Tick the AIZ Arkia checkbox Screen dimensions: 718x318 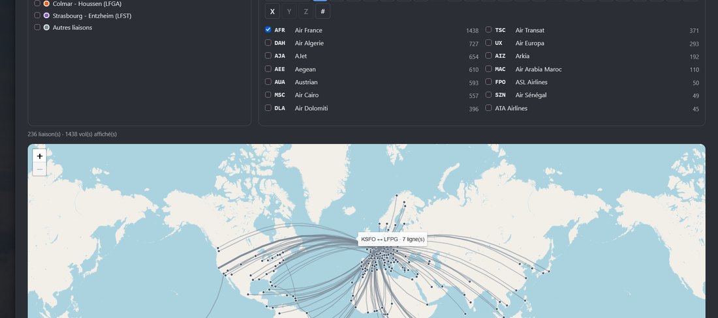pyautogui.click(x=489, y=55)
